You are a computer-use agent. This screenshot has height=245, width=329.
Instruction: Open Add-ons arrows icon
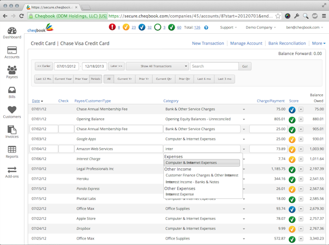(x=12, y=172)
